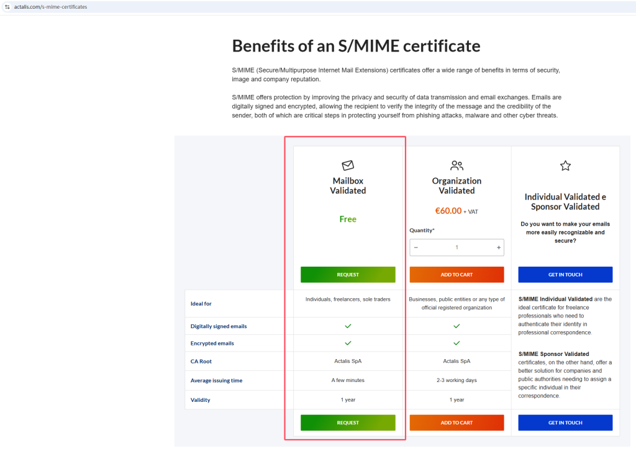The image size is (636, 454).
Task: Click the envelope icon above Mailbox Validated
Action: tap(348, 166)
